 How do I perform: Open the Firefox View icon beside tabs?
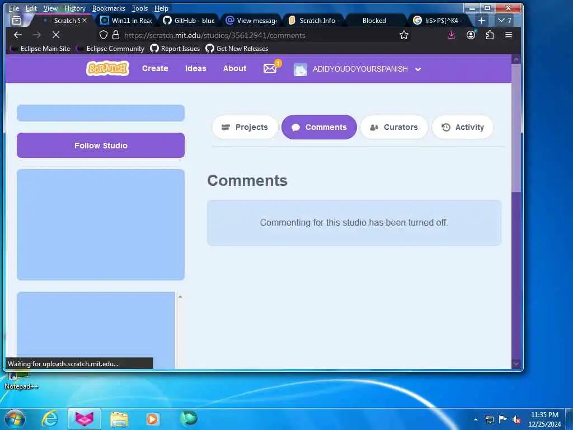(17, 21)
